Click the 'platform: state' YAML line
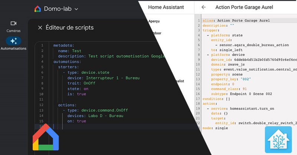The width and height of the screenshot is (297, 155). 225,35
